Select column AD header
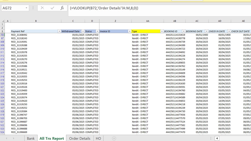The width and height of the screenshot is (251, 141). pyautogui.click(x=220, y=21)
